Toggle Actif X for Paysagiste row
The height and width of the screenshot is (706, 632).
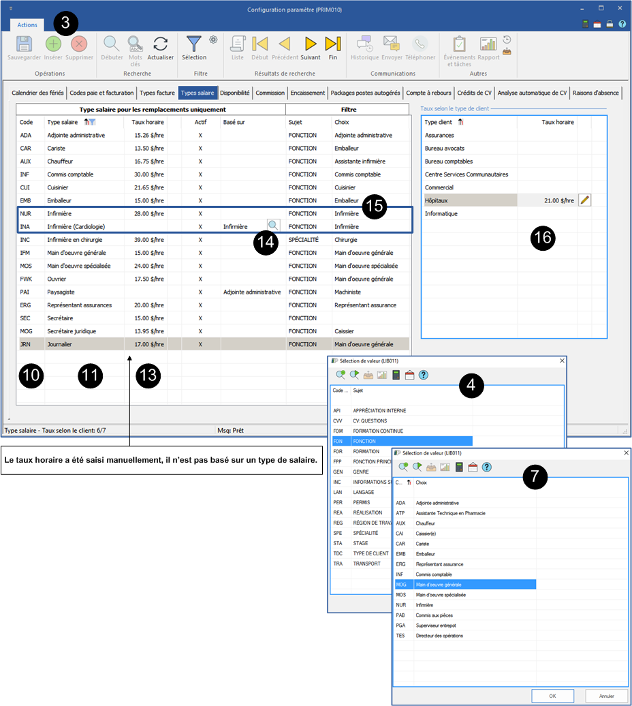click(200, 292)
